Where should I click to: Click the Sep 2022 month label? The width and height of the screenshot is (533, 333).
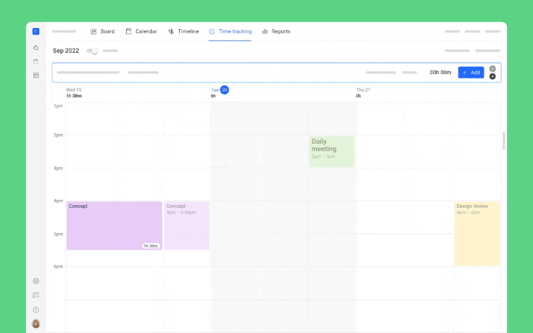click(x=66, y=51)
